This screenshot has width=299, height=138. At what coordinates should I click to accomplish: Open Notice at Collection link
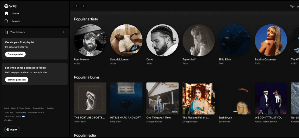coord(36,113)
